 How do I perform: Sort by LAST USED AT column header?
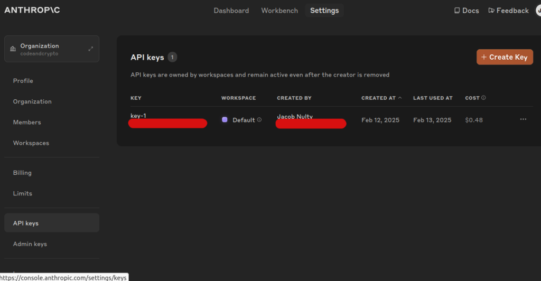coord(433,98)
